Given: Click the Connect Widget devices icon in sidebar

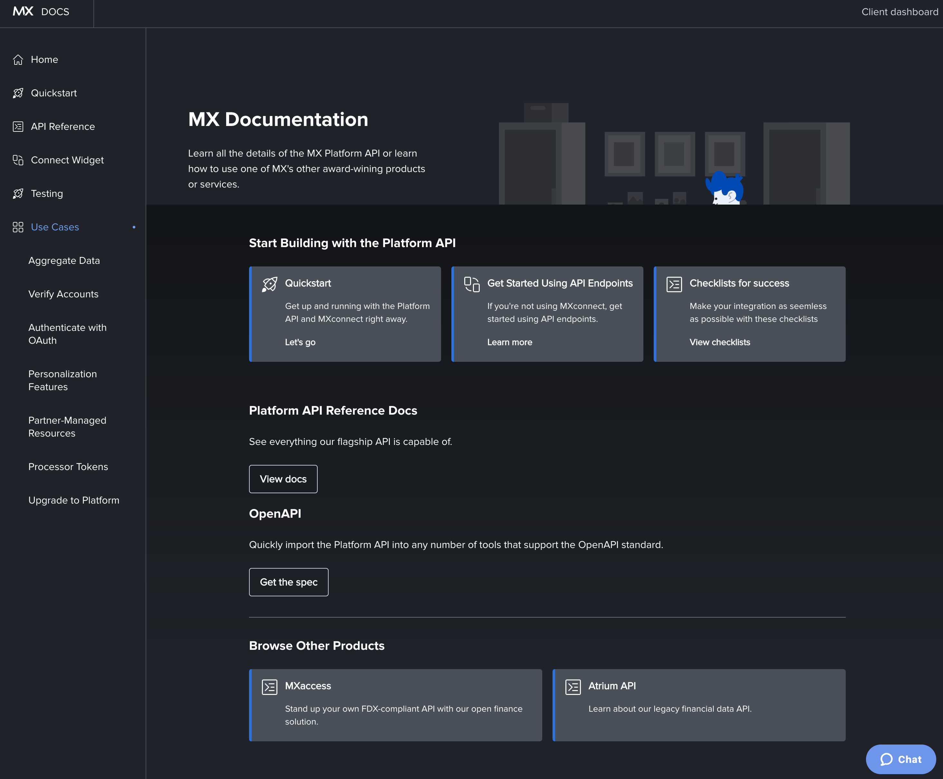Looking at the screenshot, I should click(18, 160).
